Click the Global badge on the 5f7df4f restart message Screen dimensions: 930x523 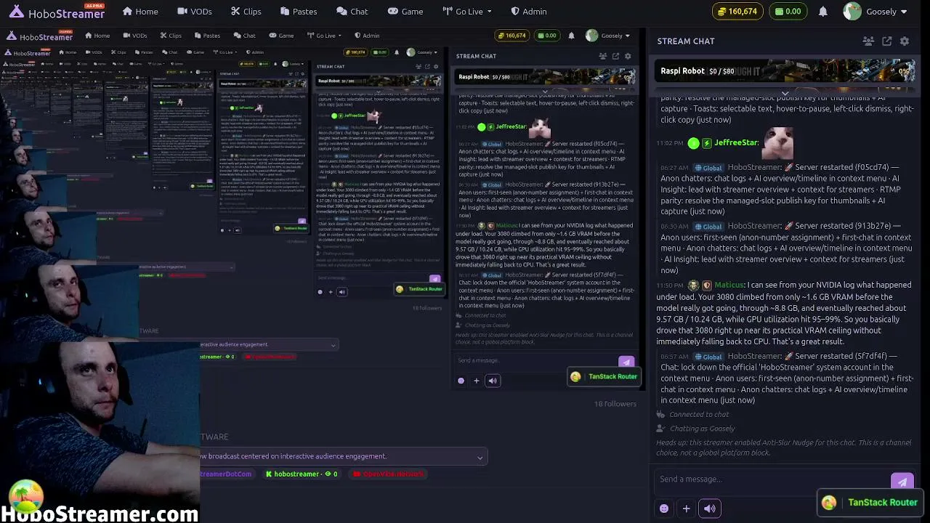click(x=707, y=357)
